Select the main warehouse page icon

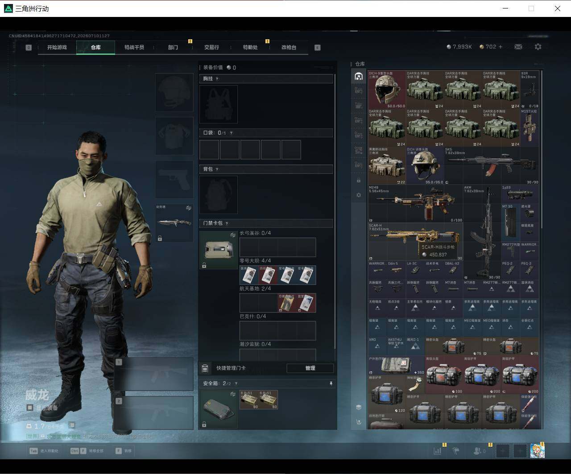[x=359, y=77]
